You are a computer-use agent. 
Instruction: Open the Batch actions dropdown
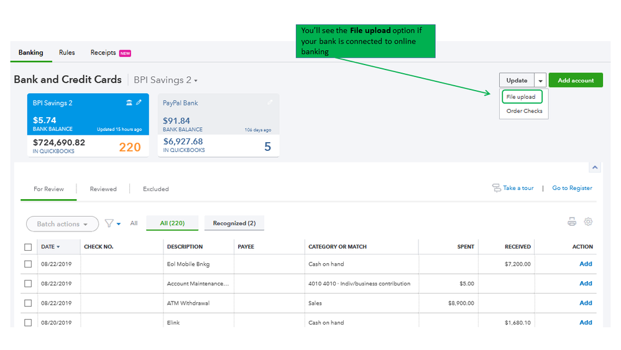[x=62, y=224]
